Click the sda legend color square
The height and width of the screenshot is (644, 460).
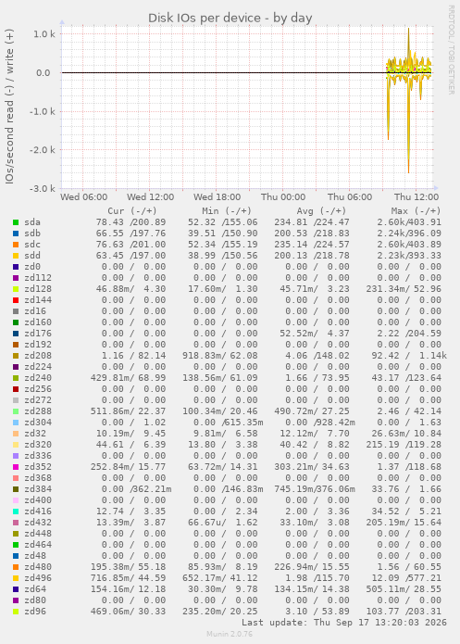click(x=16, y=222)
